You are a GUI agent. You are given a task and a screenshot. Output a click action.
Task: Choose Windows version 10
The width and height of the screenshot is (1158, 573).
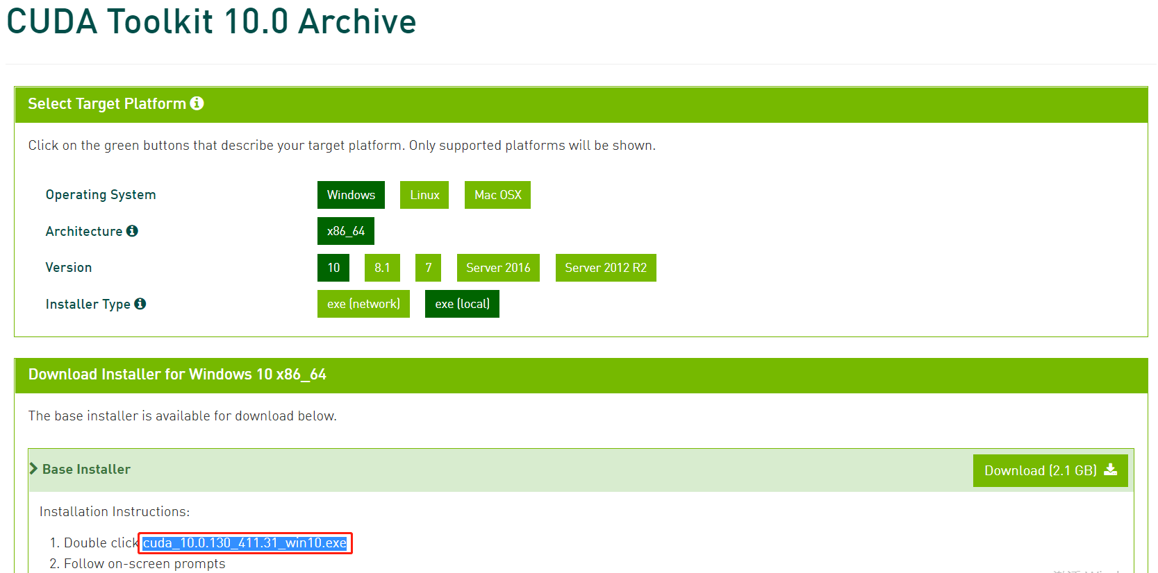point(333,268)
